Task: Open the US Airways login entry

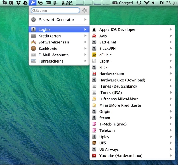Action: click(x=132, y=149)
